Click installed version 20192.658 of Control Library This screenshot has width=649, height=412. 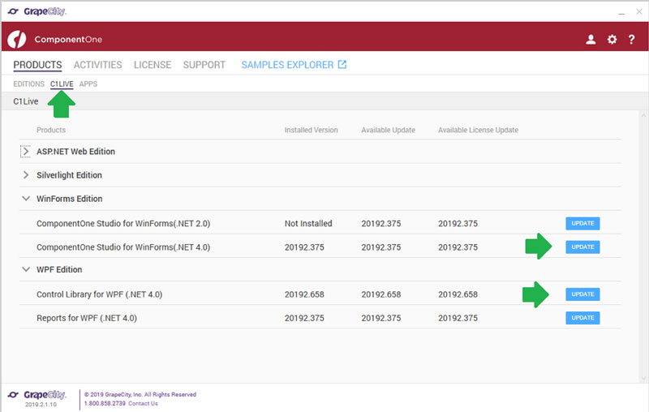tap(304, 294)
